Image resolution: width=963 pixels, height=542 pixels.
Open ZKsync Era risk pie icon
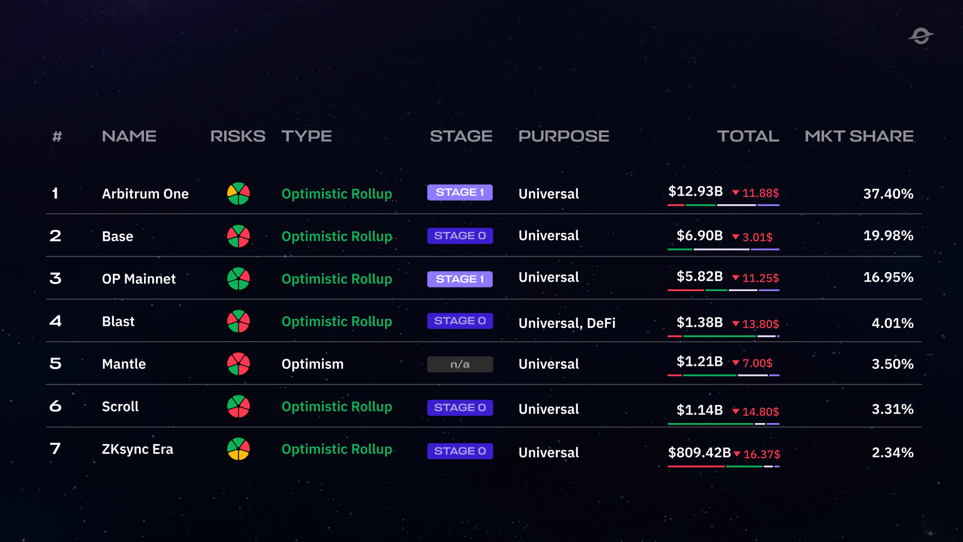coord(239,449)
